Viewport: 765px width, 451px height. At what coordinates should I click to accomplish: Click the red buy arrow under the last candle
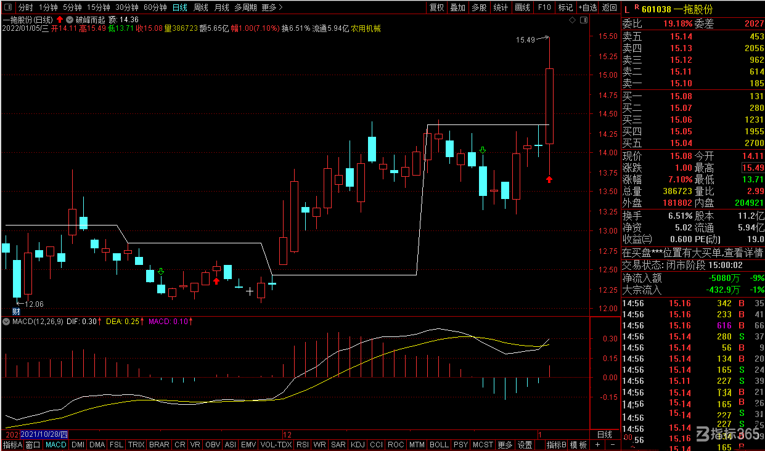pos(549,179)
